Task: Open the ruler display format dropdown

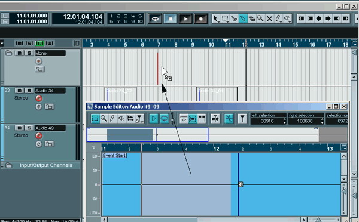Action: (354, 43)
